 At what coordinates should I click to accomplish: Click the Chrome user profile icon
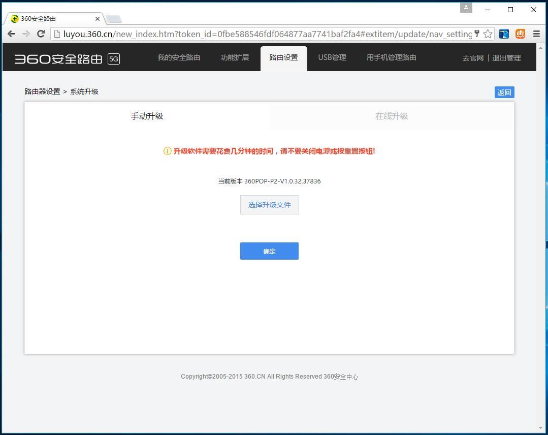466,8
